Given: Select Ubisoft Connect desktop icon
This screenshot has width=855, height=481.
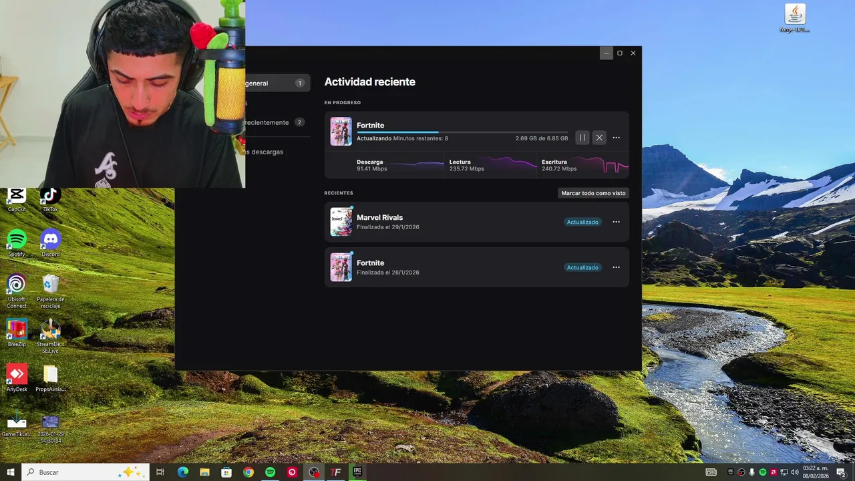Looking at the screenshot, I should click(x=17, y=291).
